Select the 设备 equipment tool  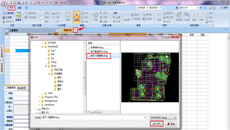96,16
